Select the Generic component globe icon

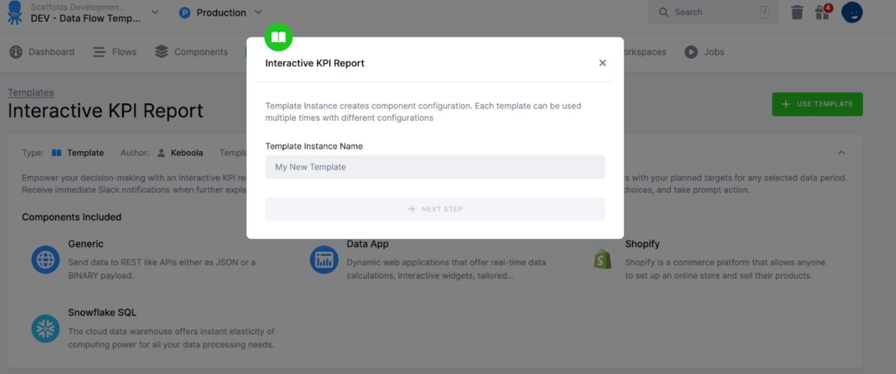(x=45, y=260)
